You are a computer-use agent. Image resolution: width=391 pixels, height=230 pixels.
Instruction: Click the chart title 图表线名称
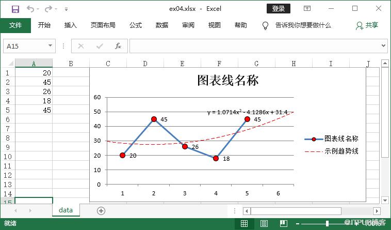[x=228, y=80]
